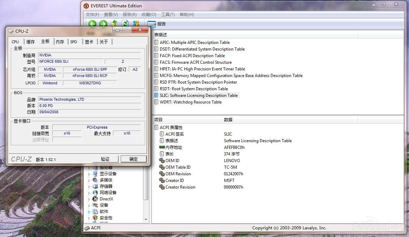Select the DirectX icon in tree
The image size is (409, 237).
pos(95,199)
